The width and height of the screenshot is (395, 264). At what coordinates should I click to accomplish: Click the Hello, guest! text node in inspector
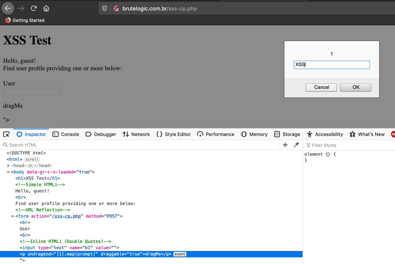32,191
